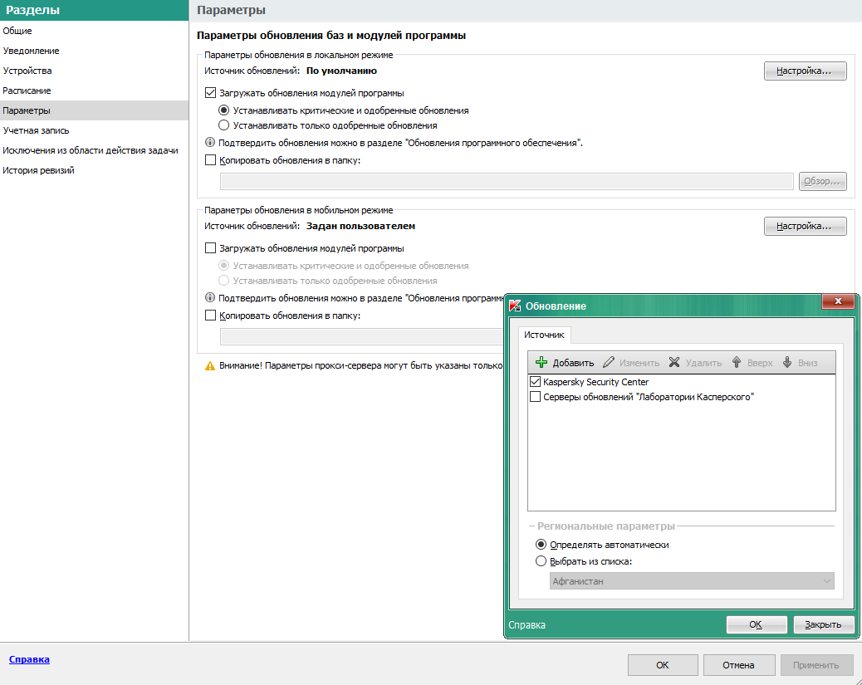Click OK in the main properties window
The image size is (862, 685).
(663, 665)
